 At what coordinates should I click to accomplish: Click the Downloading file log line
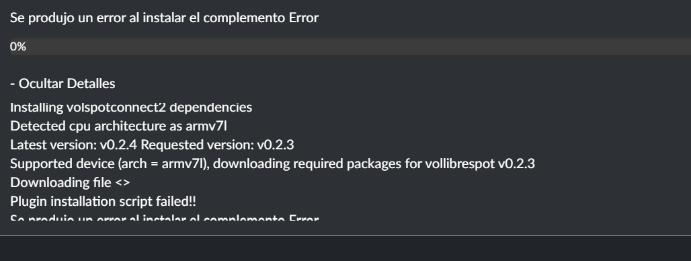click(x=70, y=182)
